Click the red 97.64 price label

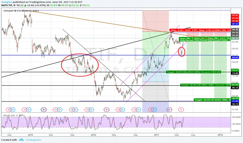point(235,18)
